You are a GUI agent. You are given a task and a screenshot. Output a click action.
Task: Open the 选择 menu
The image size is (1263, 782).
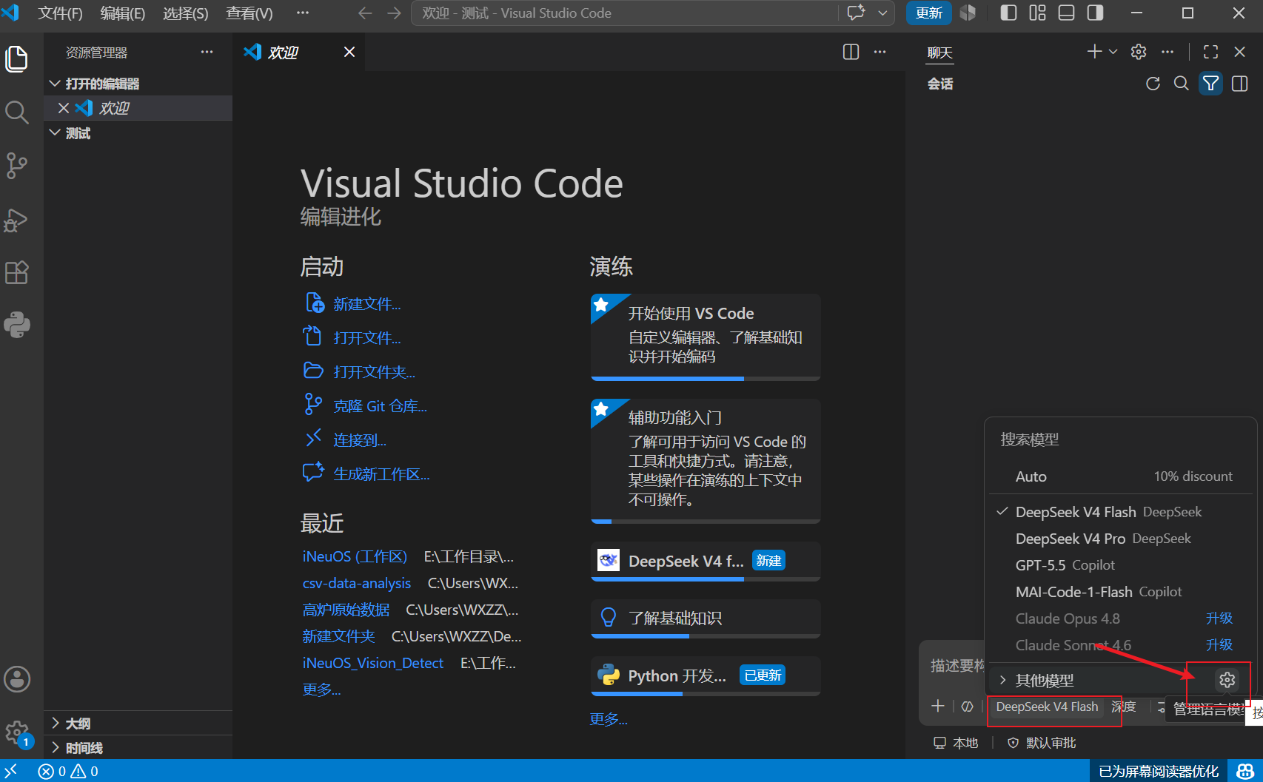(185, 13)
